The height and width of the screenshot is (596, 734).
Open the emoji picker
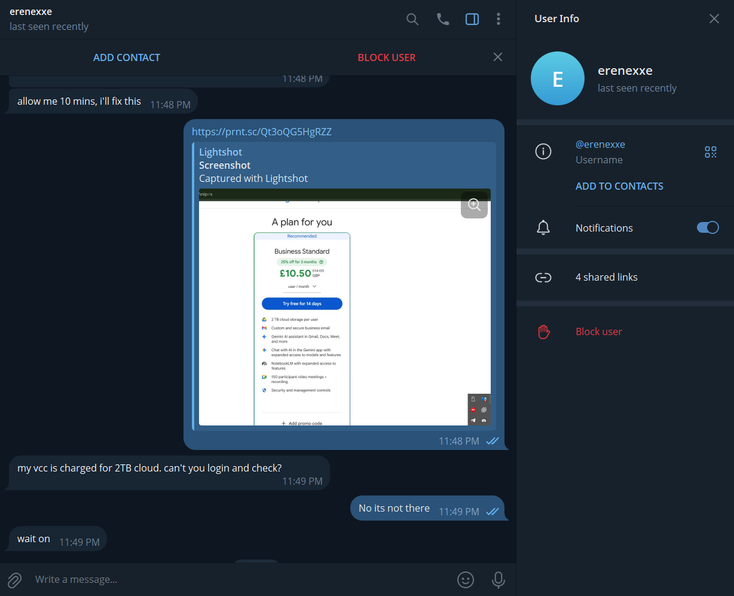point(466,579)
